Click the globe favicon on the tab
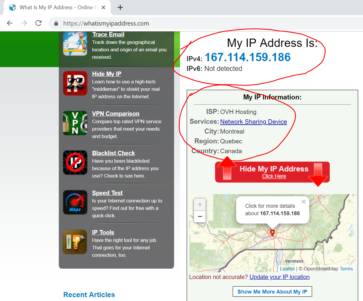Image resolution: width=363 pixels, height=301 pixels. point(12,7)
